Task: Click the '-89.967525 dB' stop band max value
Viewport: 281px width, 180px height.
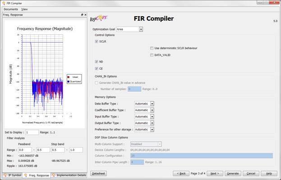Action: pos(60,161)
